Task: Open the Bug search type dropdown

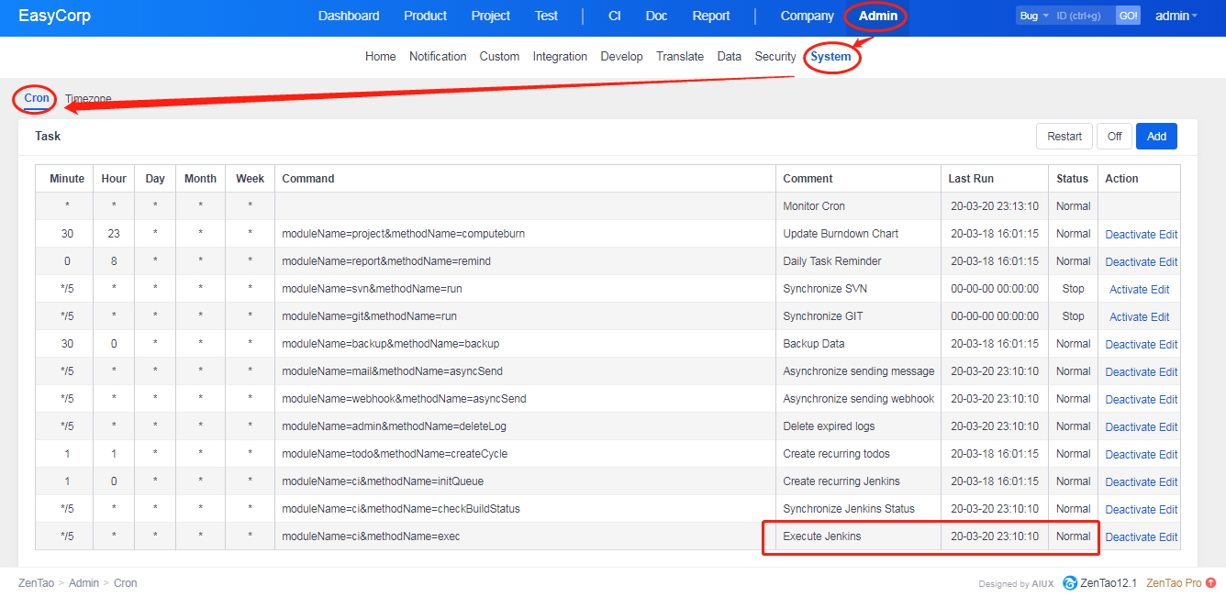Action: pyautogui.click(x=1034, y=17)
